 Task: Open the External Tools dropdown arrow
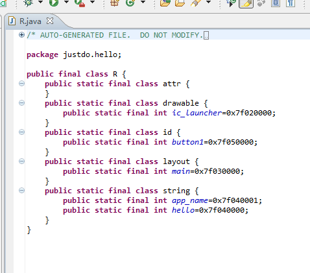click(92, 2)
